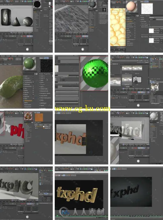Select highlighted Displacement channel in cucumber material
This screenshot has height=220, width=163.
28,101
